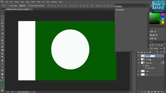This screenshot has width=166, height=93.
Task: Select the Horizontal Type tool
Action: pyautogui.click(x=2, y=64)
